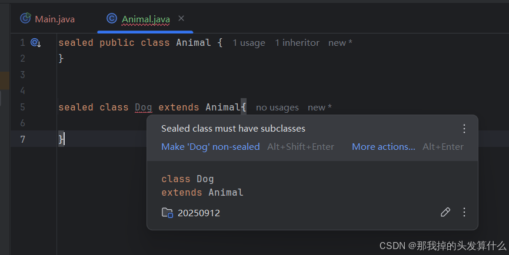Click the 'extends' keyword on line 5
This screenshot has height=255, width=509.
point(179,108)
